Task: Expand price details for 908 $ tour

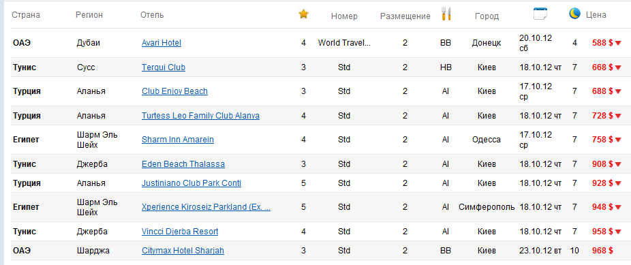Action: pos(618,164)
